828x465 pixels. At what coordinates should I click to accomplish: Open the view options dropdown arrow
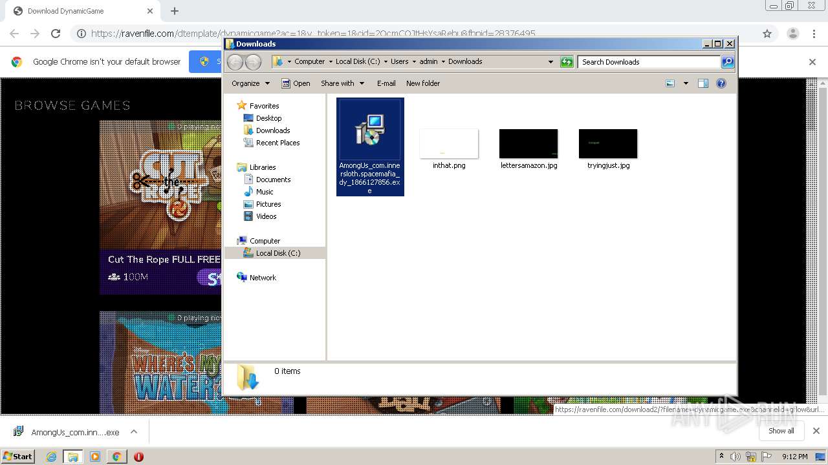click(686, 83)
